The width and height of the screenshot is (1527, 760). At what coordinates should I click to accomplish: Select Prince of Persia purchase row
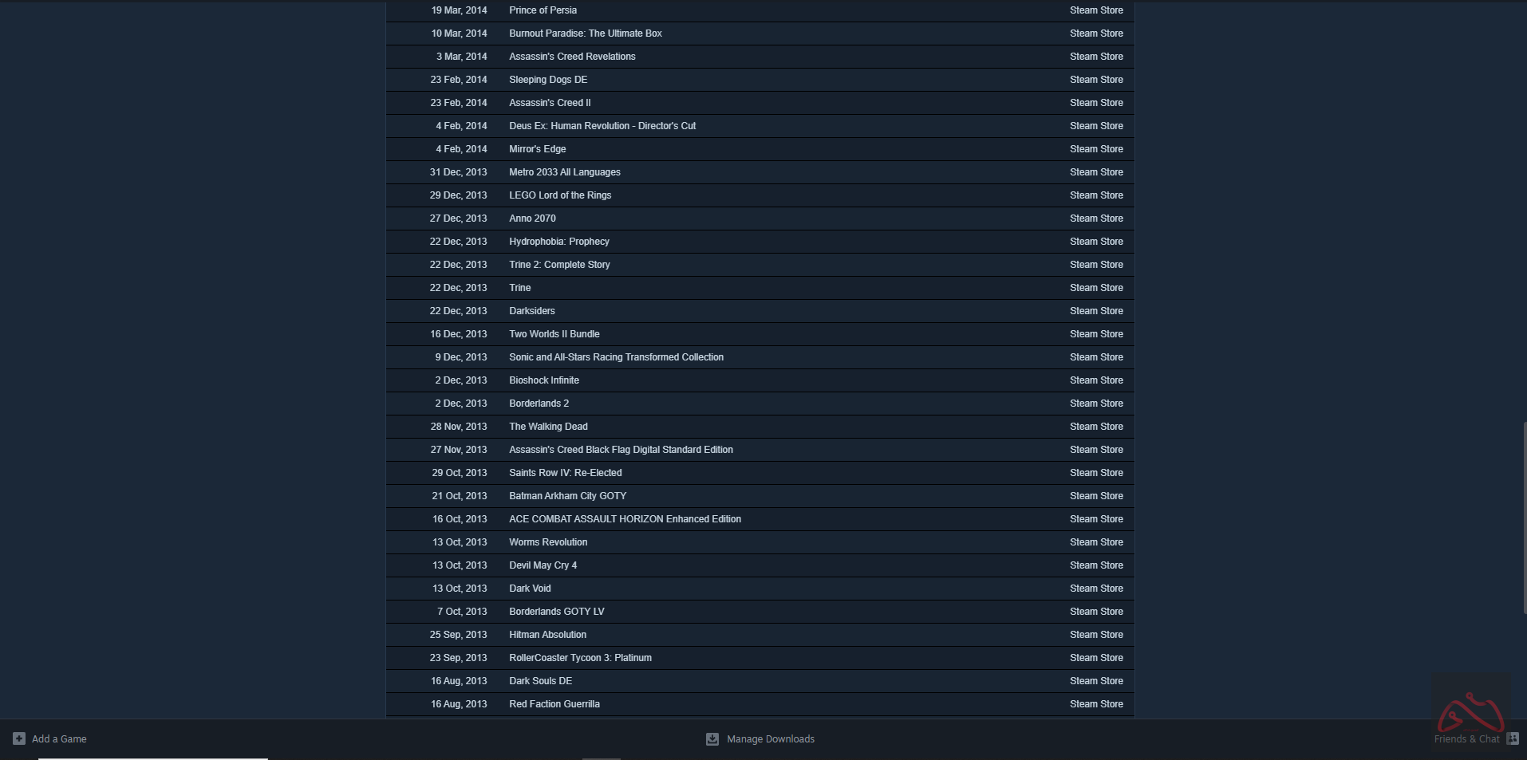click(x=543, y=10)
